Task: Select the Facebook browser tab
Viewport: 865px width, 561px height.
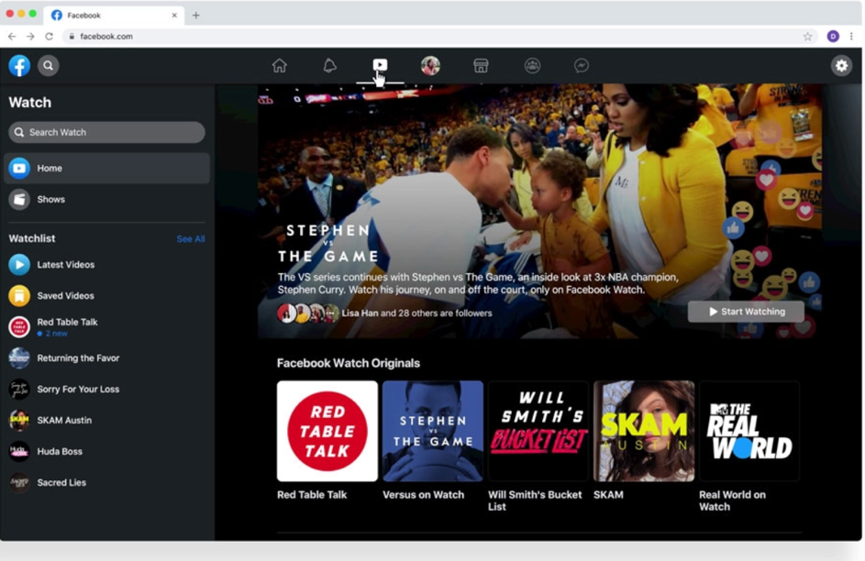Action: pos(113,15)
